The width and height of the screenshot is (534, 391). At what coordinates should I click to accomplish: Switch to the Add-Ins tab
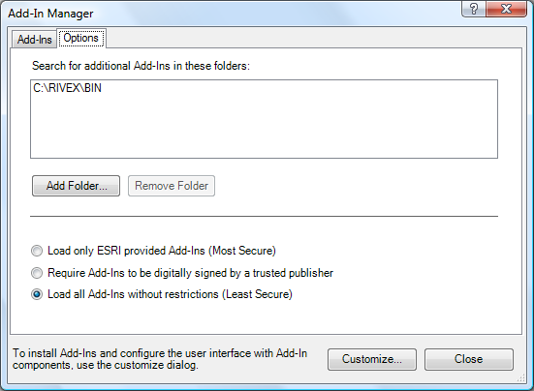coord(34,40)
